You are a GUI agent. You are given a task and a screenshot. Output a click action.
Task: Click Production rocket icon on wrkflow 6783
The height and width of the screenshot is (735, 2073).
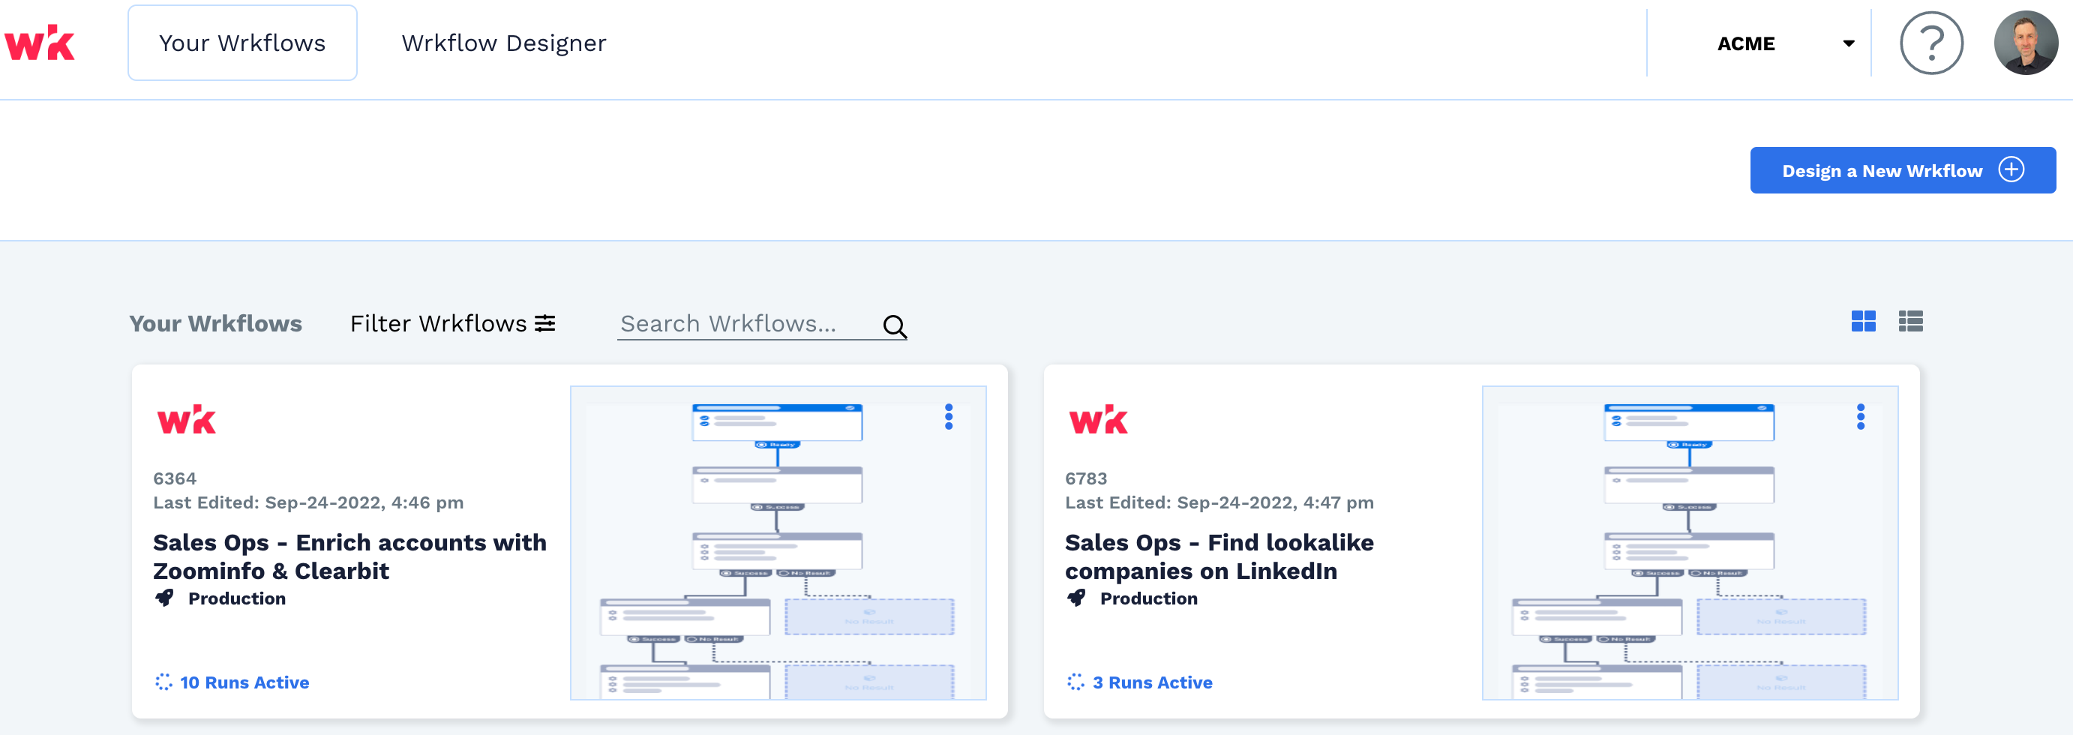[x=1076, y=598]
